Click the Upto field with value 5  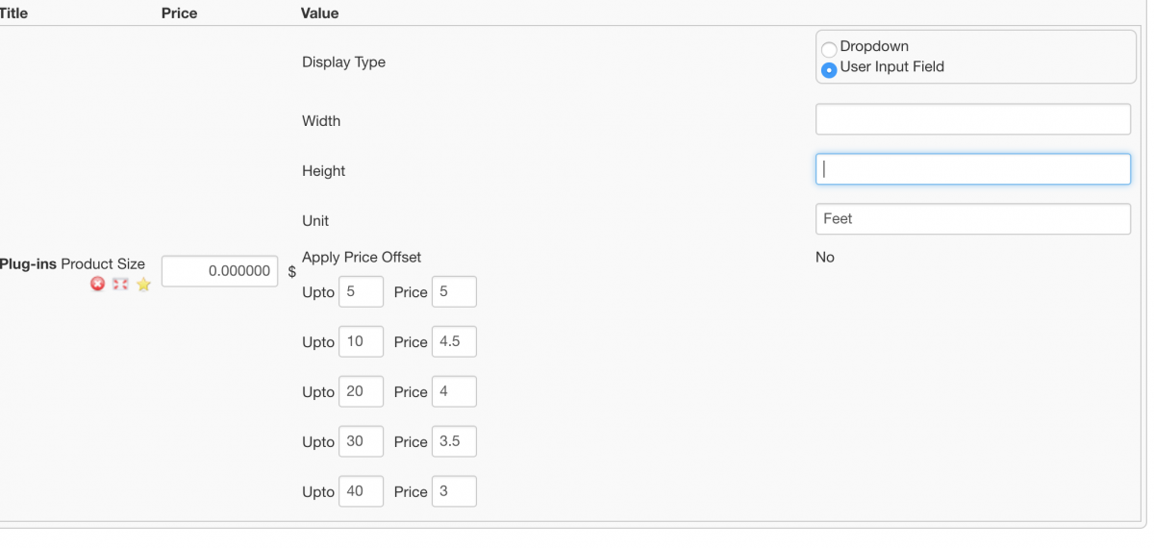[361, 292]
